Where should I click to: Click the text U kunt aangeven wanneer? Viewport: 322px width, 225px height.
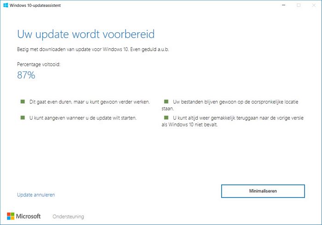tap(83, 118)
